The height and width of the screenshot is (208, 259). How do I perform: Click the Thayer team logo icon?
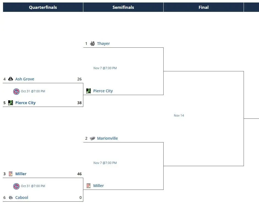(x=92, y=44)
